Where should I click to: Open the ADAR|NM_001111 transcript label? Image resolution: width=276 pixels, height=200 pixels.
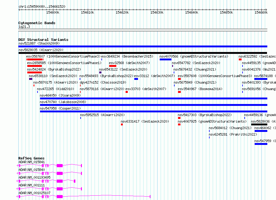point(32,185)
